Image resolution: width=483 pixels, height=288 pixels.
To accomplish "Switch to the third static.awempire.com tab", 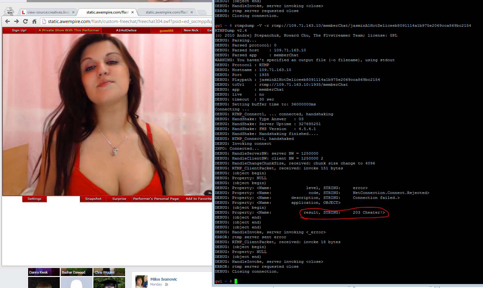I will [x=166, y=12].
